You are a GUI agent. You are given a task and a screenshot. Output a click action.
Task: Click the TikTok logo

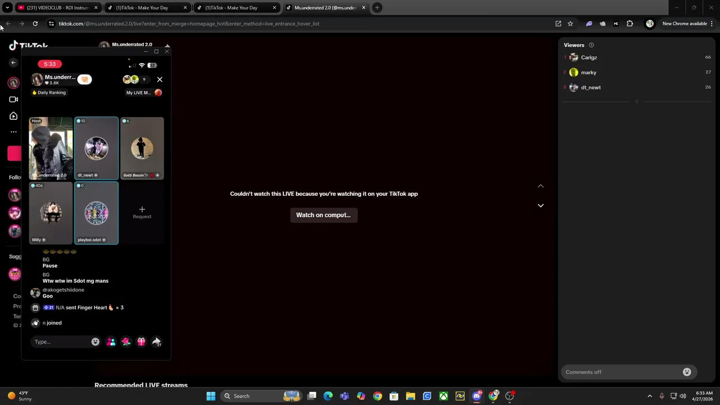tap(28, 46)
